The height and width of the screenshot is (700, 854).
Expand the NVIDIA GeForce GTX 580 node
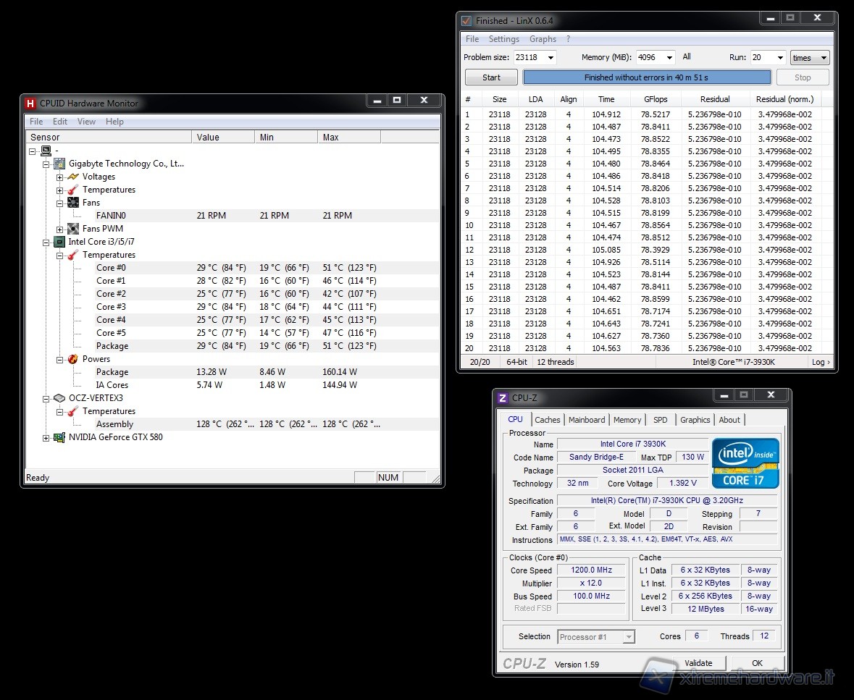46,437
